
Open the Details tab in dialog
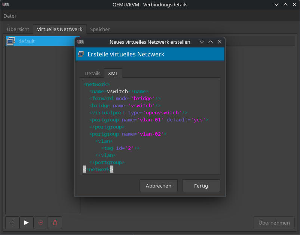coord(92,74)
